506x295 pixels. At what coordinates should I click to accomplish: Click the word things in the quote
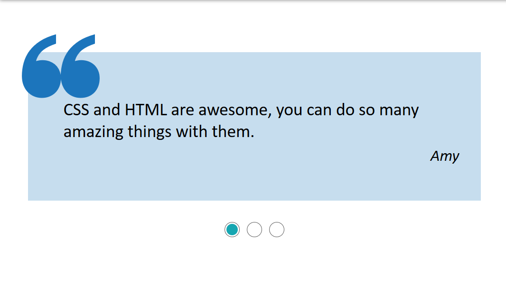[x=150, y=131]
